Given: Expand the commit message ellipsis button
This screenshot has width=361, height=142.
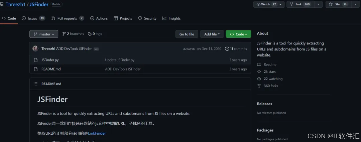Looking at the screenshot, I should pos(96,49).
